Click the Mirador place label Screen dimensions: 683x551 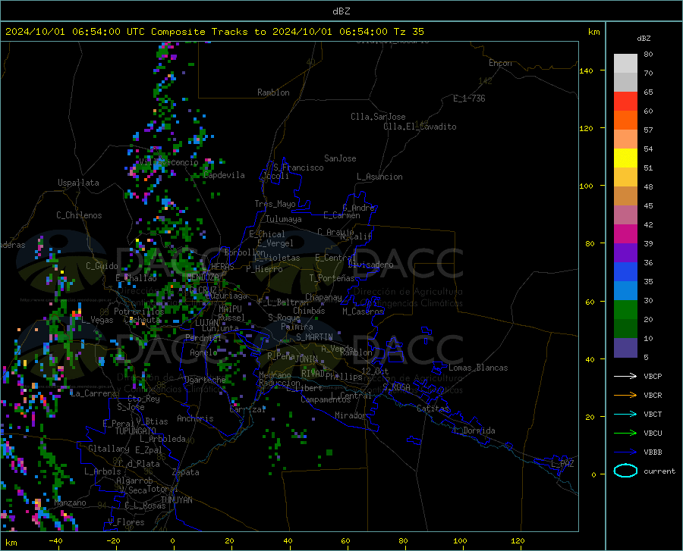[350, 415]
